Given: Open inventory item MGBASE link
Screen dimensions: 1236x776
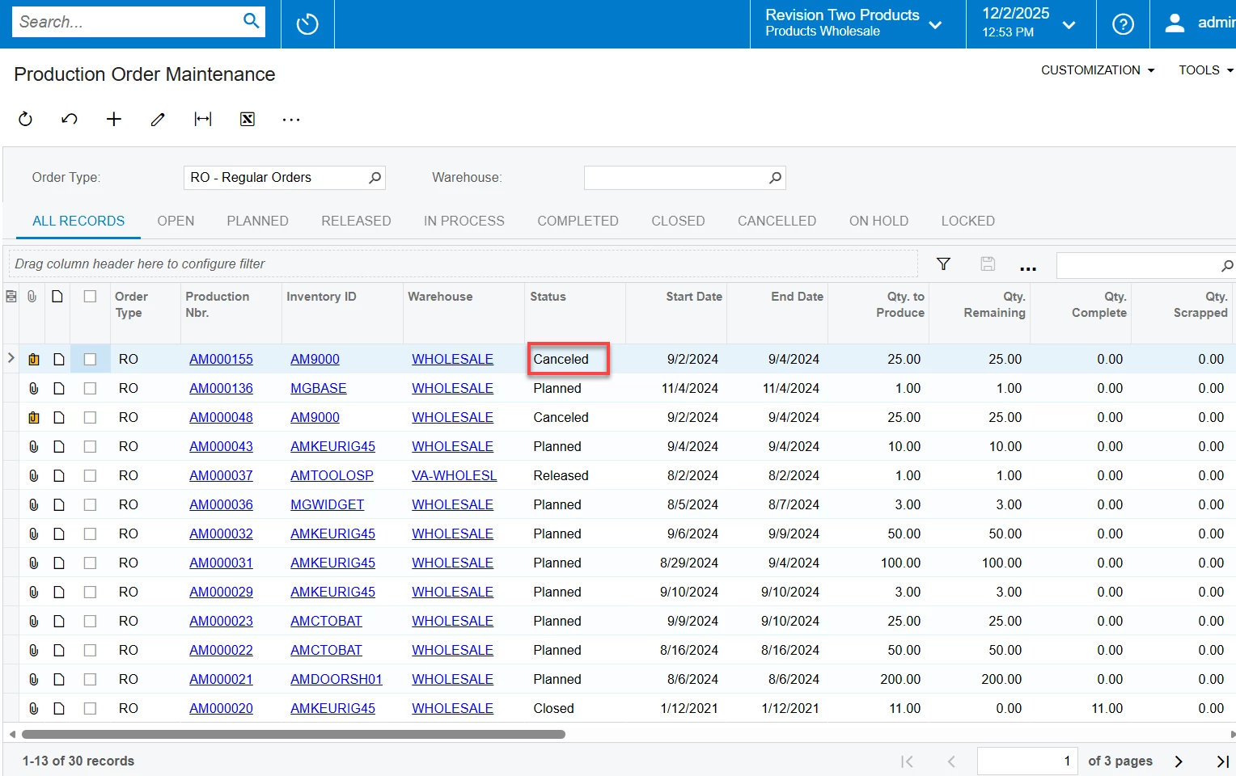Looking at the screenshot, I should 318,388.
